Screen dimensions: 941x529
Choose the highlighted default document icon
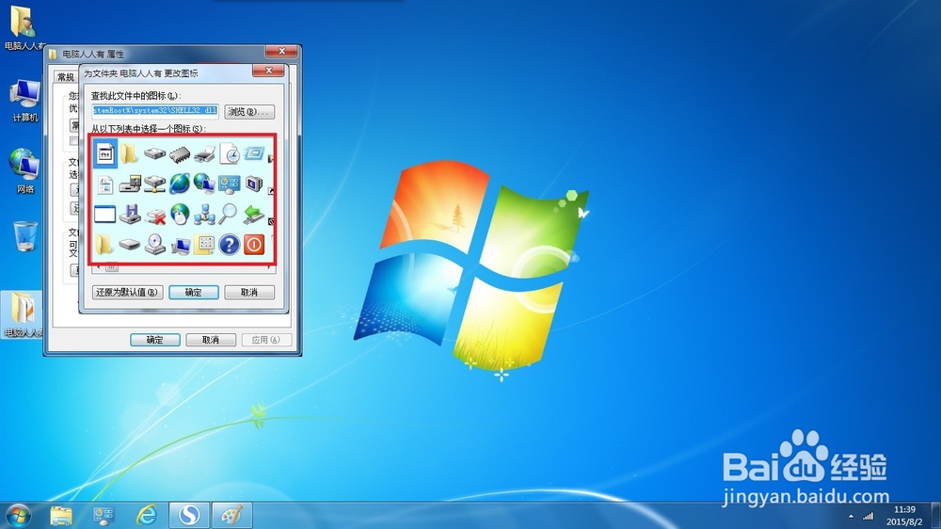point(105,153)
